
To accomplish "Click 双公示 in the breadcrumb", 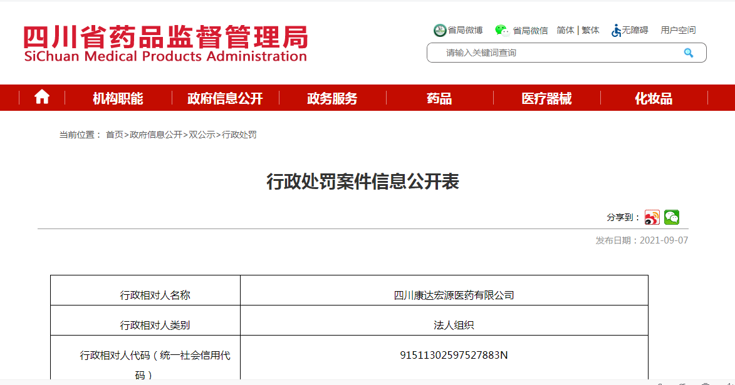I will 202,135.
